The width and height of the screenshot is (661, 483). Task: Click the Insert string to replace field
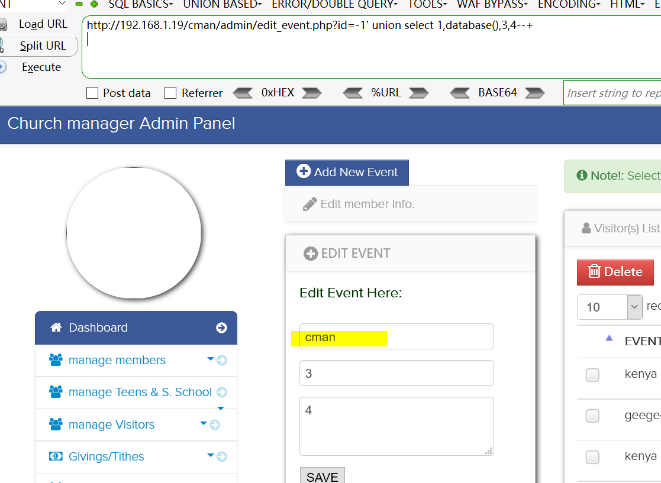612,93
